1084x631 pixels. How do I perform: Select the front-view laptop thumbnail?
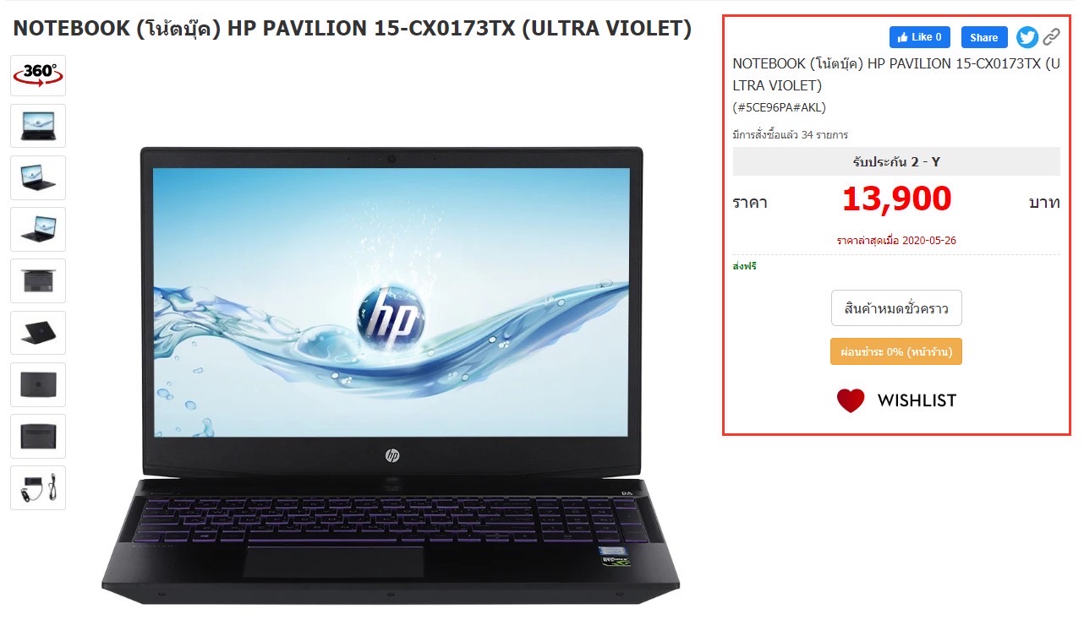(x=38, y=126)
